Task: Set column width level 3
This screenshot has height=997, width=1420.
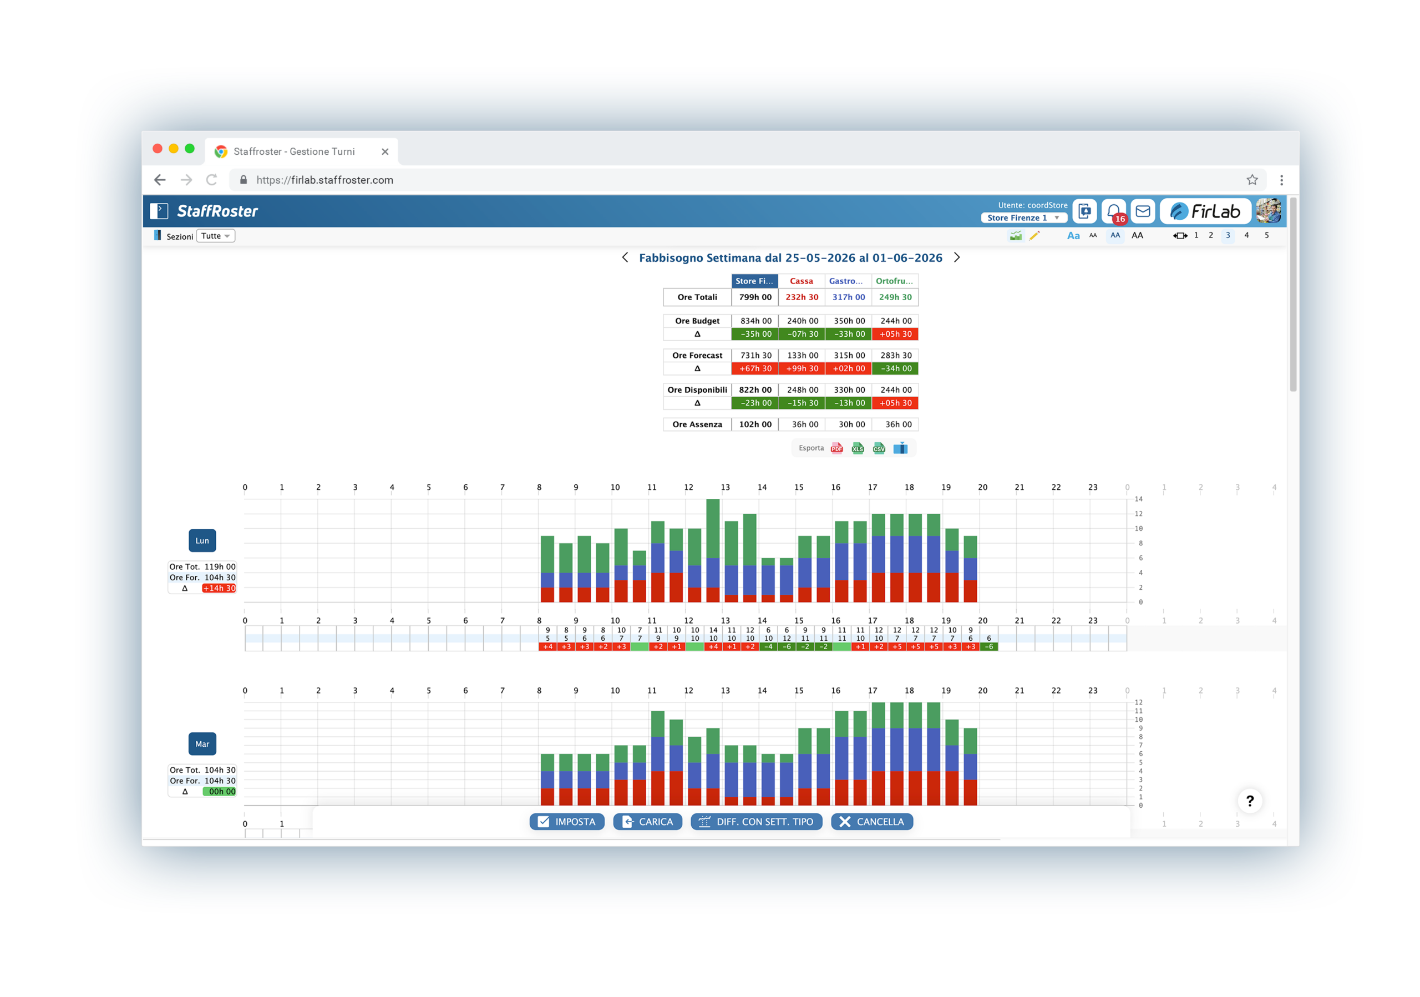Action: coord(1228,235)
